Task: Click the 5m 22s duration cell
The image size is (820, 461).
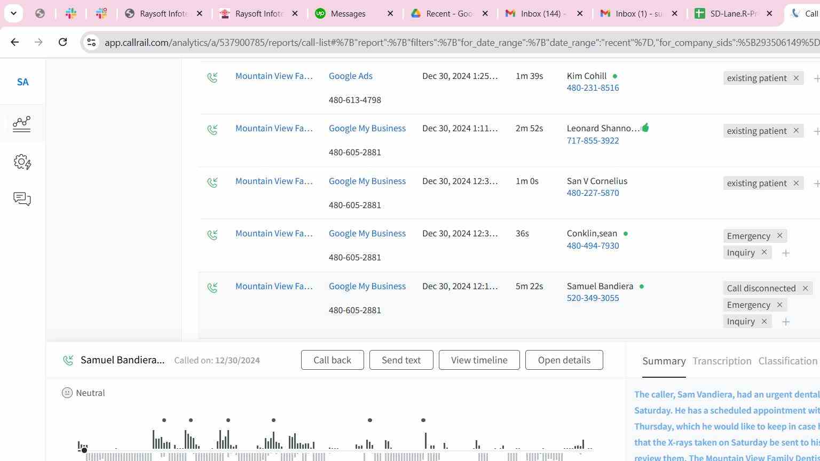Action: click(529, 287)
